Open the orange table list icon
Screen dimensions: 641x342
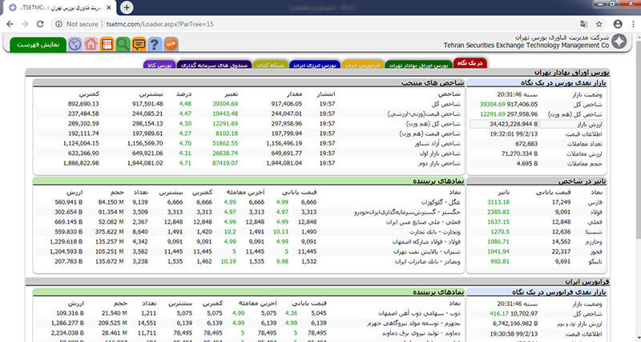(107, 44)
